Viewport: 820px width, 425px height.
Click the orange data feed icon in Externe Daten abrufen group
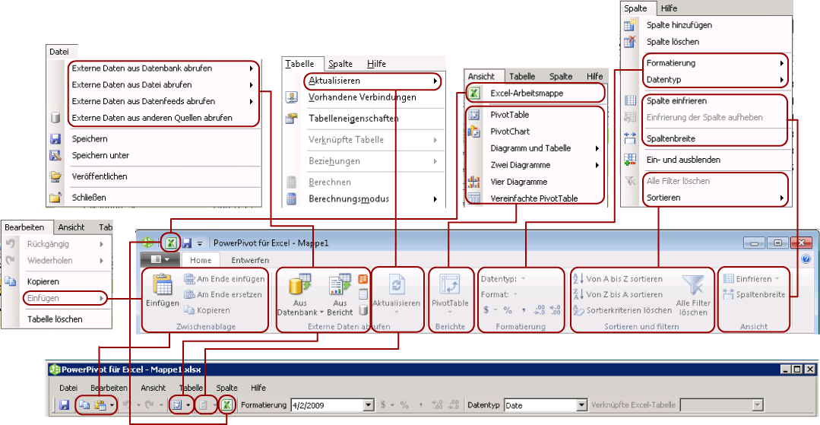[363, 280]
